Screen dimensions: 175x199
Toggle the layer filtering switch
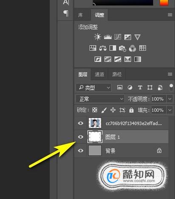pos(171,87)
